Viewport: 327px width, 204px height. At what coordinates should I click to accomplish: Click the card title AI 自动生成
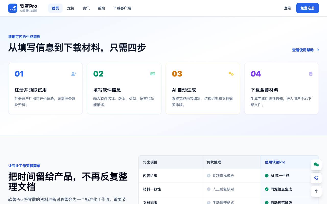click(184, 90)
